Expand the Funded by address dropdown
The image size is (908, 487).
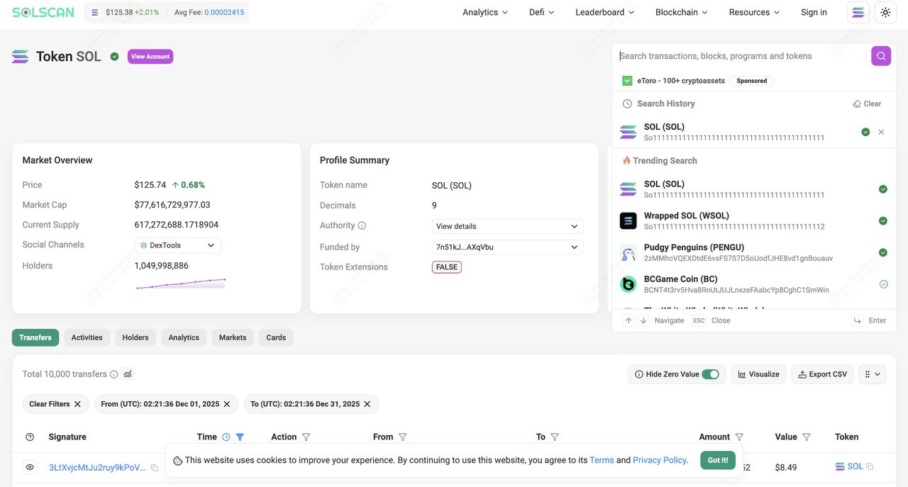507,247
